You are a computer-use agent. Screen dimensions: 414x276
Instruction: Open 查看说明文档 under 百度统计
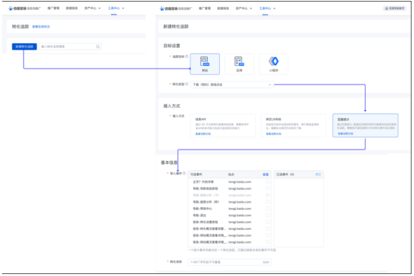coord(345,134)
